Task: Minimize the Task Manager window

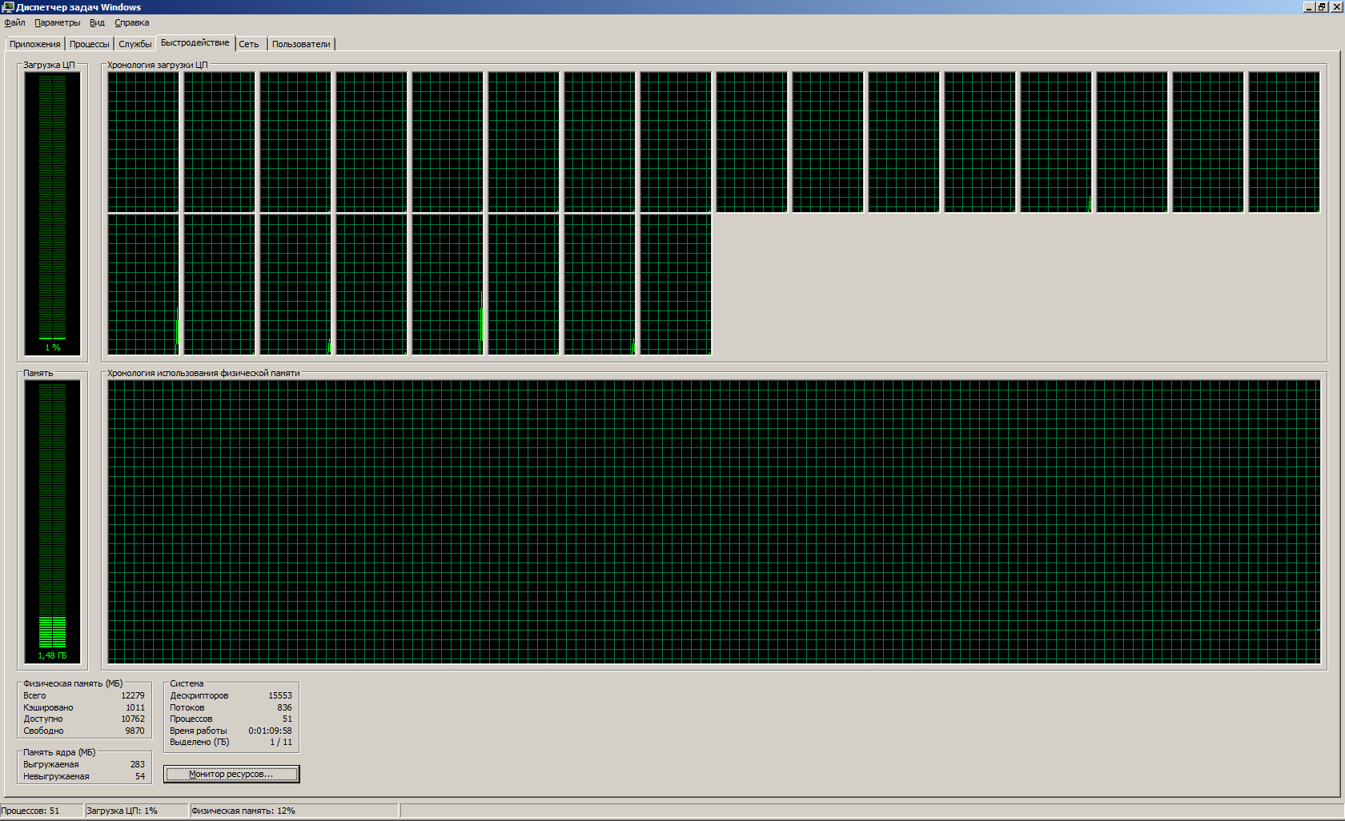Action: click(1308, 7)
